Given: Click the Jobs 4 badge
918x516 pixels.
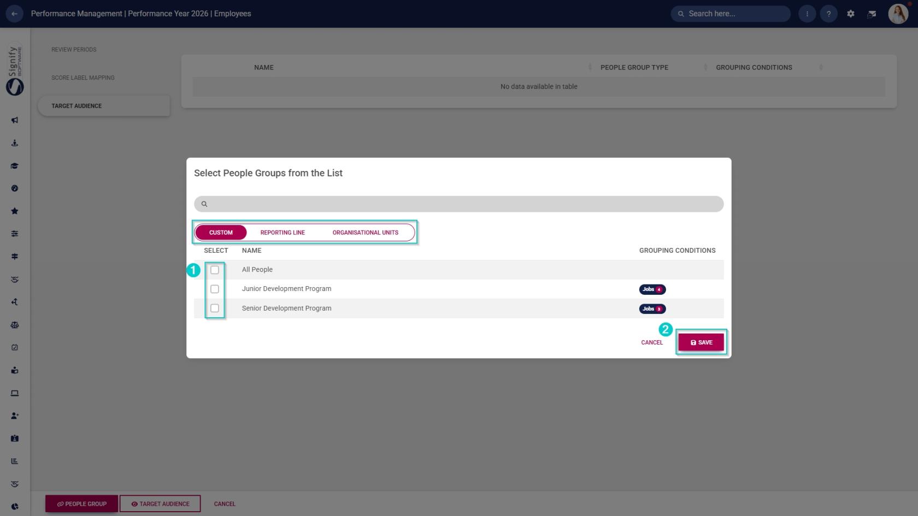Looking at the screenshot, I should 652,289.
